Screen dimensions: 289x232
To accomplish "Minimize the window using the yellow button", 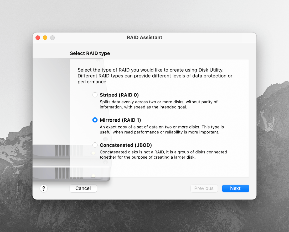I will (x=45, y=37).
